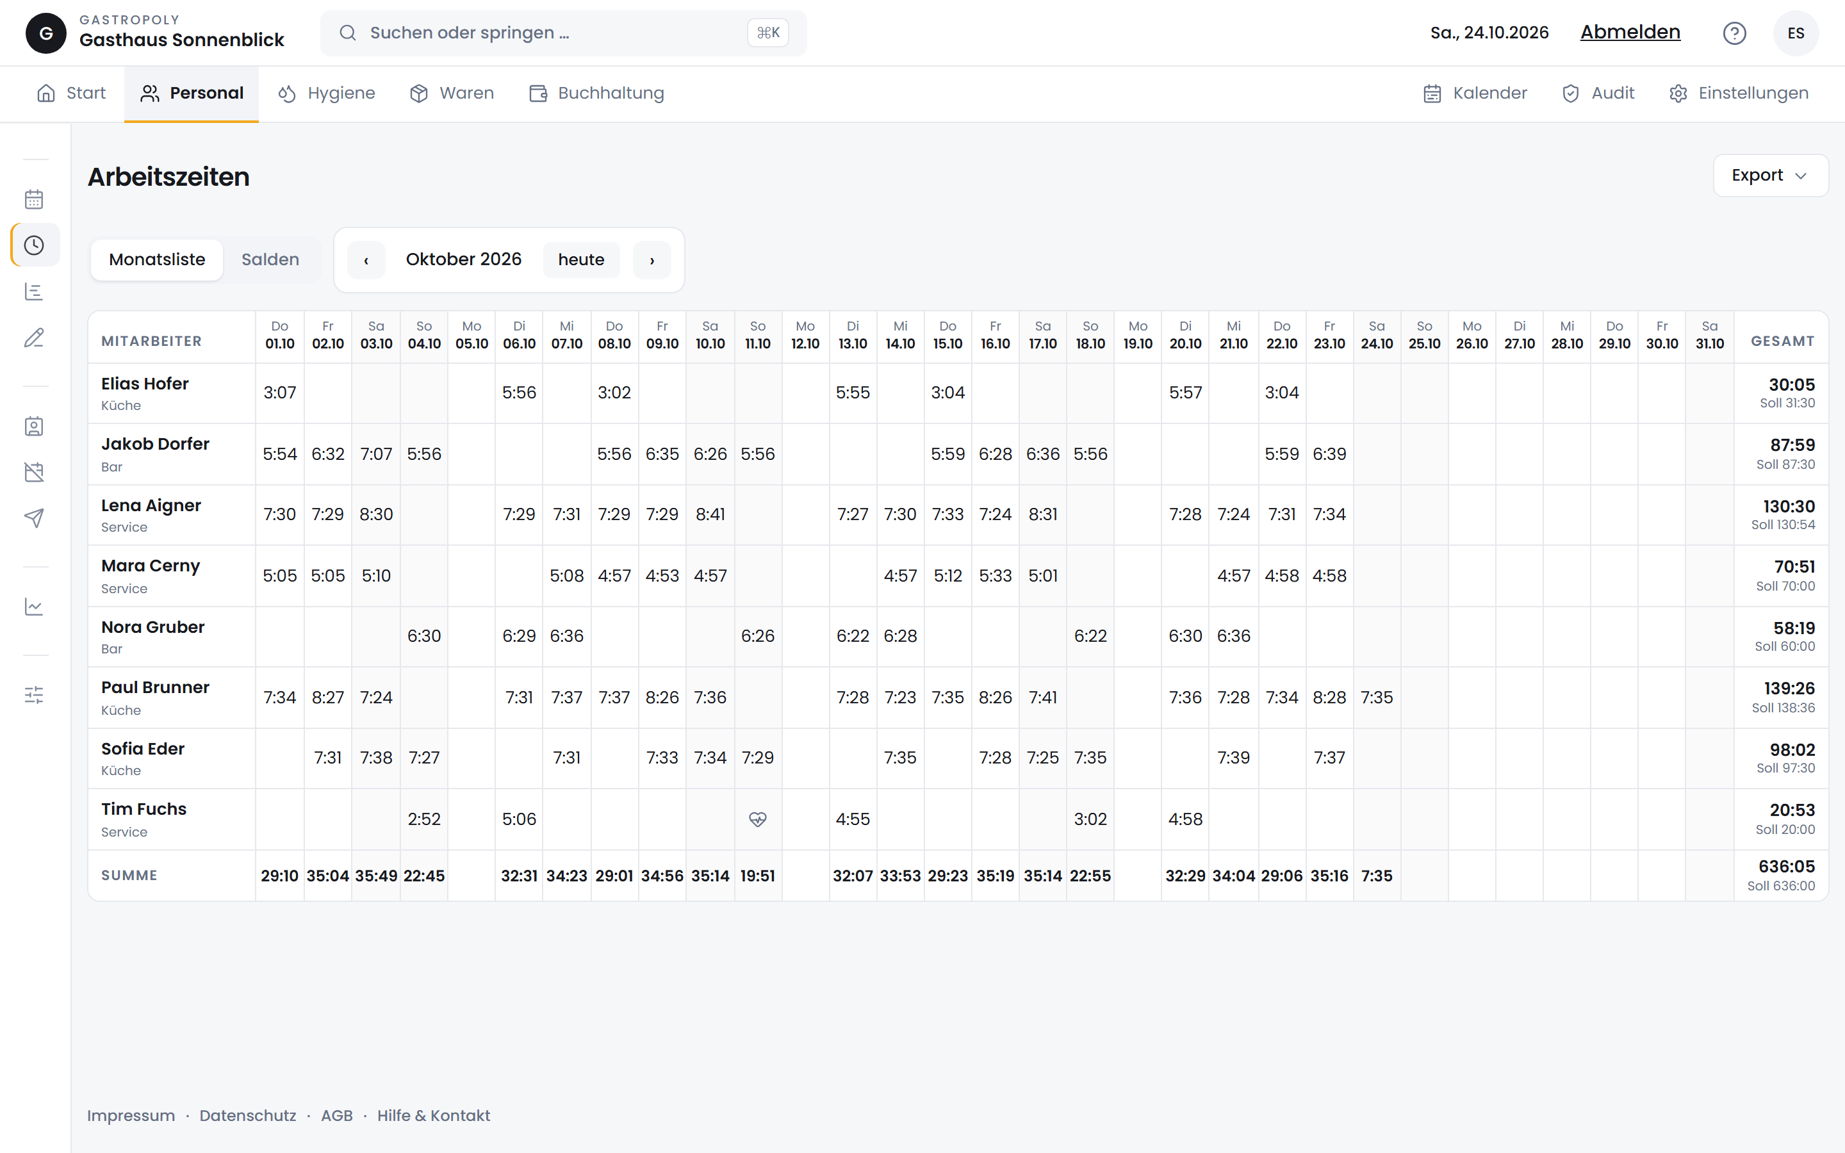The width and height of the screenshot is (1845, 1153).
Task: Select employee Nora Gruber
Action: coord(153,627)
